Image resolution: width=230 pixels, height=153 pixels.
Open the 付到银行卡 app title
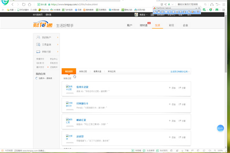tap(82, 104)
